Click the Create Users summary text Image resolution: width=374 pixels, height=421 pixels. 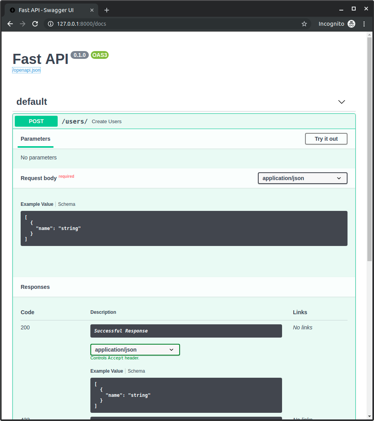(x=106, y=121)
